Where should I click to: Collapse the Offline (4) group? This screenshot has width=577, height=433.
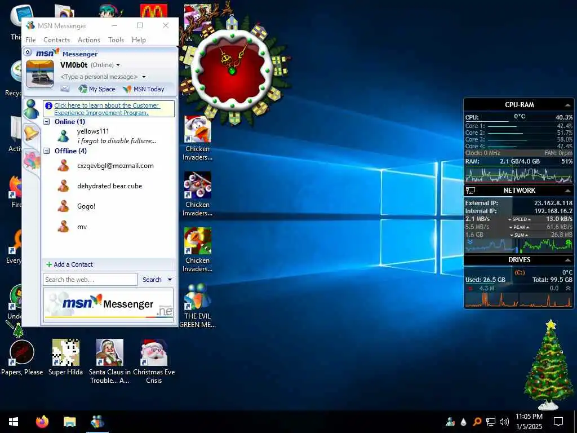47,151
